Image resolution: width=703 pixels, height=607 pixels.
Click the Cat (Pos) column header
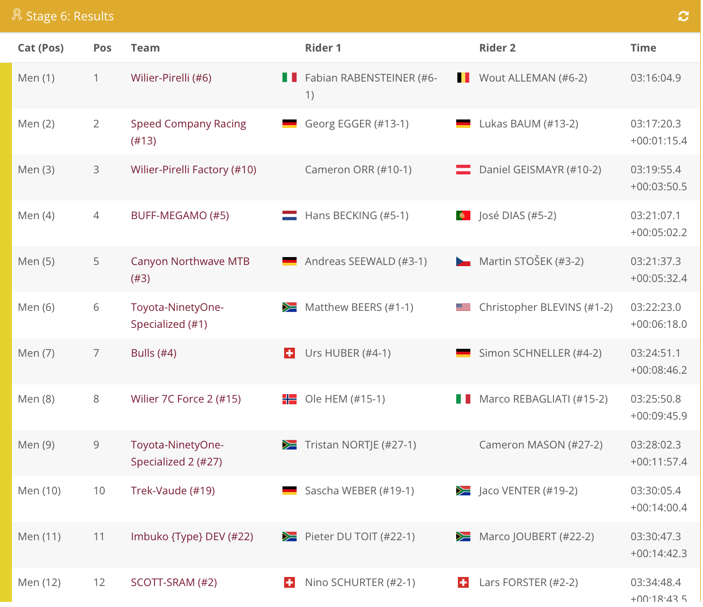41,48
